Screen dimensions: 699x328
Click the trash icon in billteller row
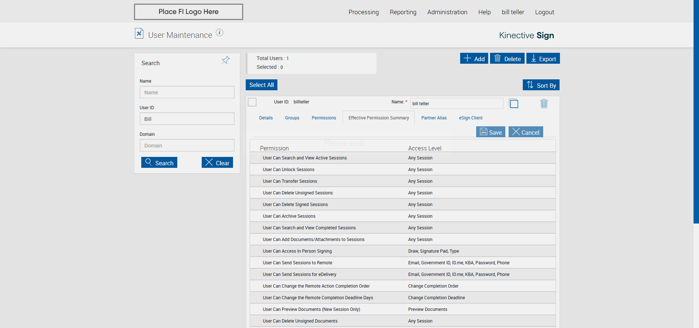coord(544,104)
